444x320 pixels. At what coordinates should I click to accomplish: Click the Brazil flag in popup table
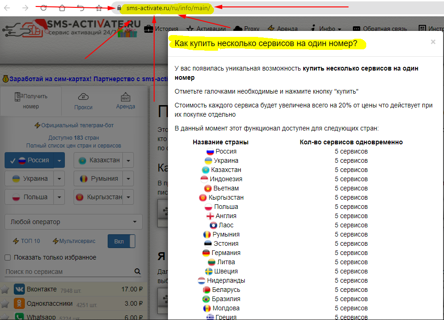206,299
